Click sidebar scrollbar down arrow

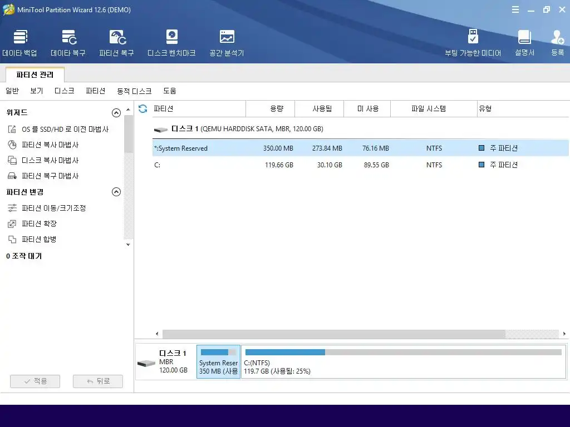pyautogui.click(x=128, y=245)
